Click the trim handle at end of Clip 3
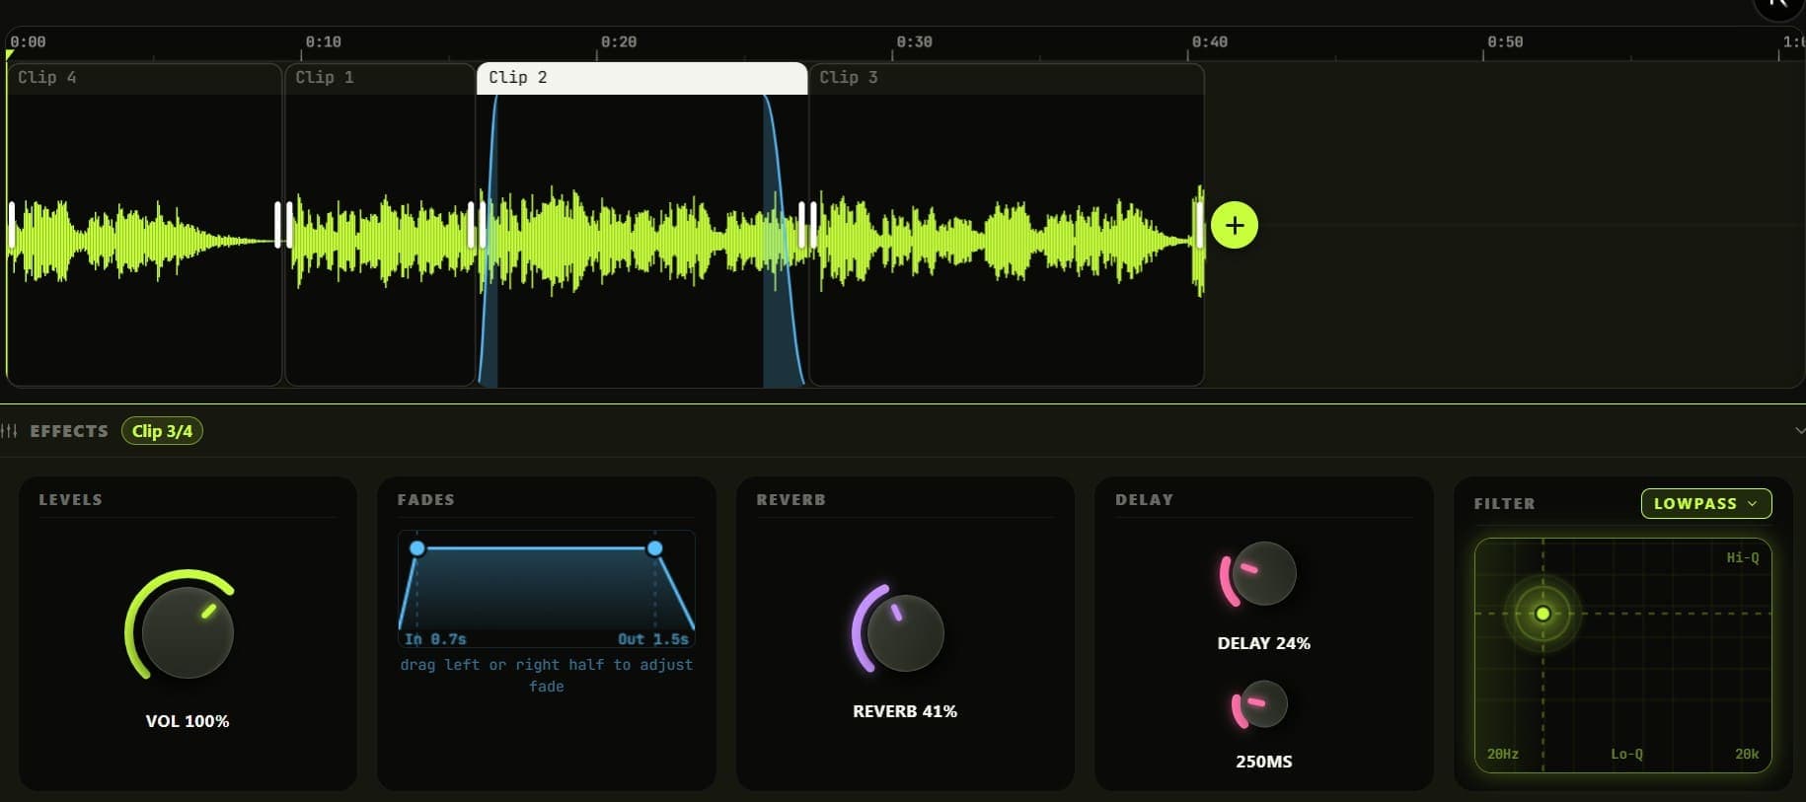The width and height of the screenshot is (1806, 802). tap(1199, 225)
